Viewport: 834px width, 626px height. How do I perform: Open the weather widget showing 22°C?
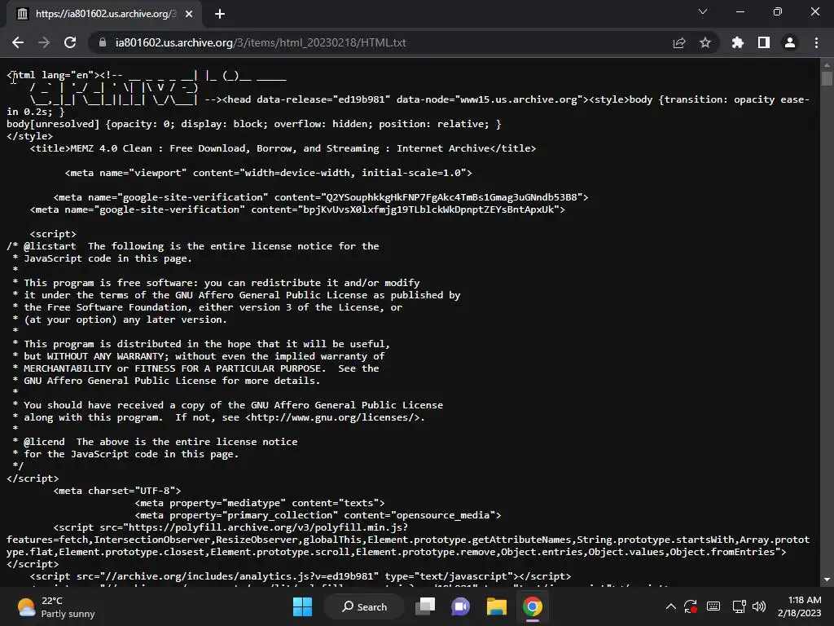point(55,606)
